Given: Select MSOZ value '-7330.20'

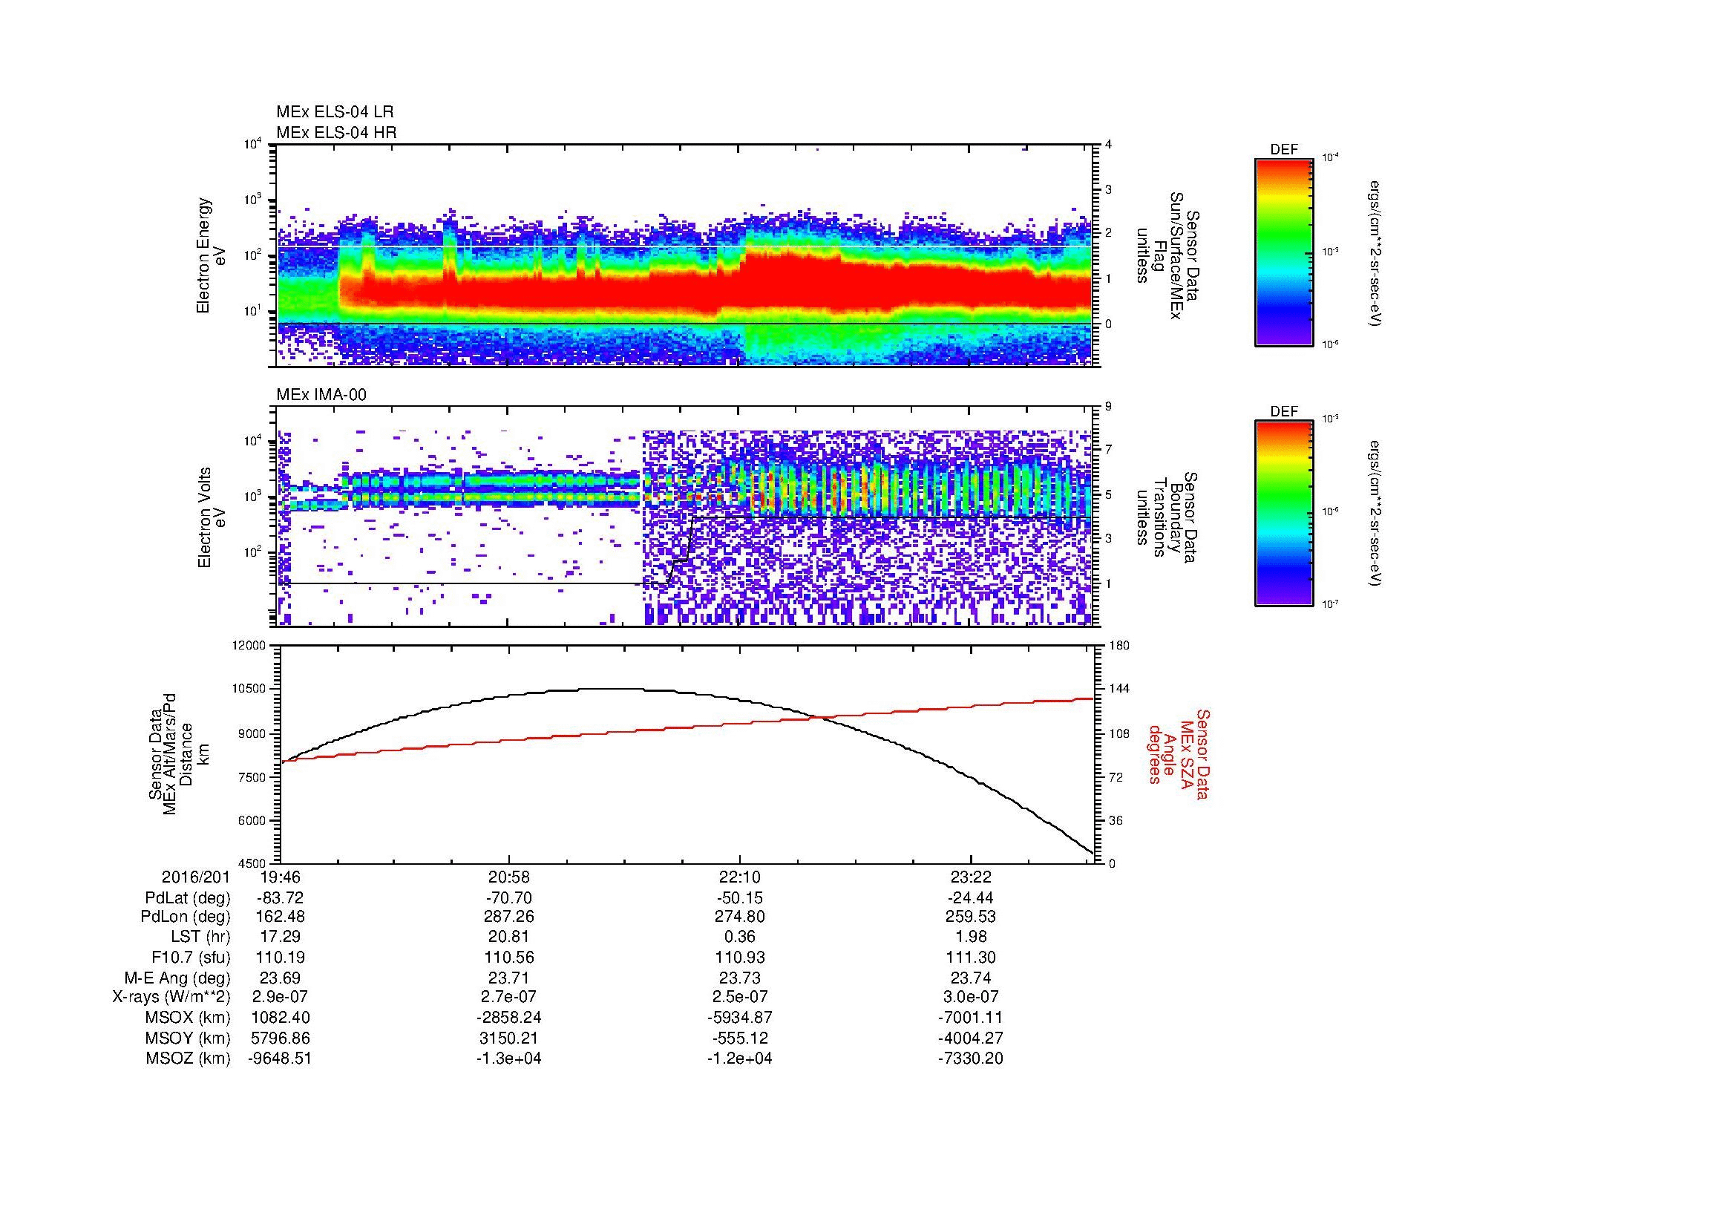Looking at the screenshot, I should pos(970,1059).
